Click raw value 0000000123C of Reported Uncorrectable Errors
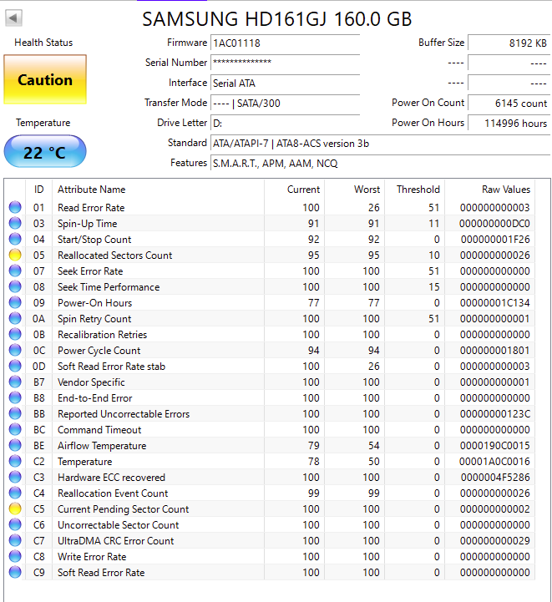This screenshot has width=552, height=602. 495,414
